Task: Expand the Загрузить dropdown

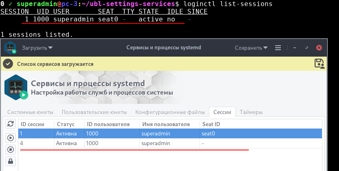Action: pos(37,48)
